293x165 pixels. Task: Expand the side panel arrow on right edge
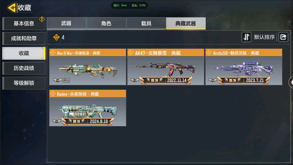click(x=291, y=82)
